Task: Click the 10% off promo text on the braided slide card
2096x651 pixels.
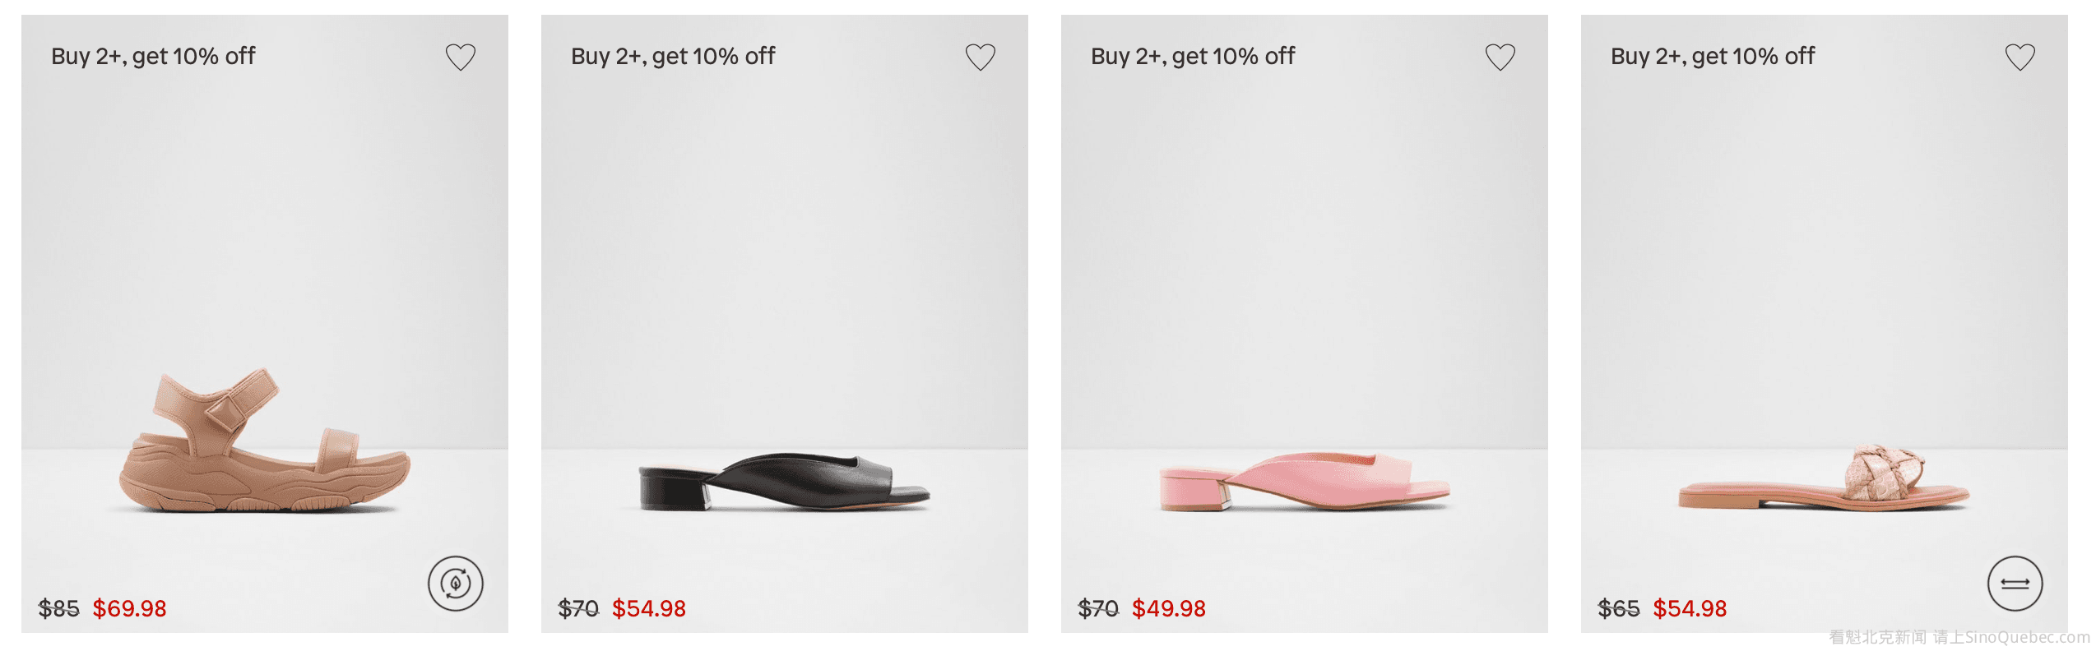Action: click(x=1713, y=56)
